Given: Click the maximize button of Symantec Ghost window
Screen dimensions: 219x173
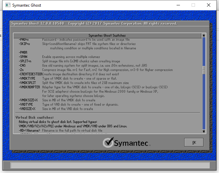Looking at the screenshot, I should (x=193, y=5).
